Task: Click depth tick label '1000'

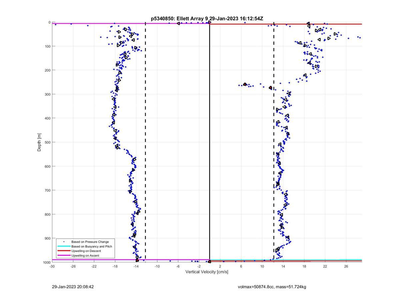Action: pyautogui.click(x=46, y=263)
